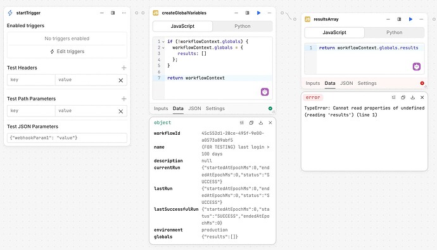Collapse code fold arrow on line 2
Viewport: 437px width, 250px height.
pos(163,48)
